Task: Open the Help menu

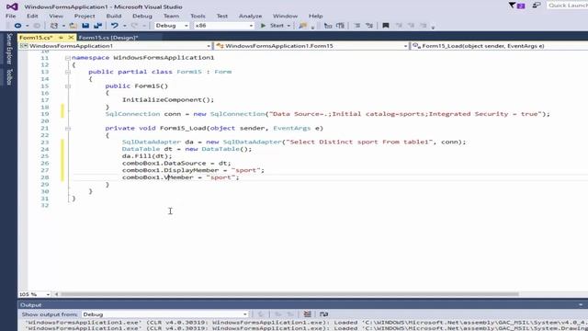Action: pos(315,16)
